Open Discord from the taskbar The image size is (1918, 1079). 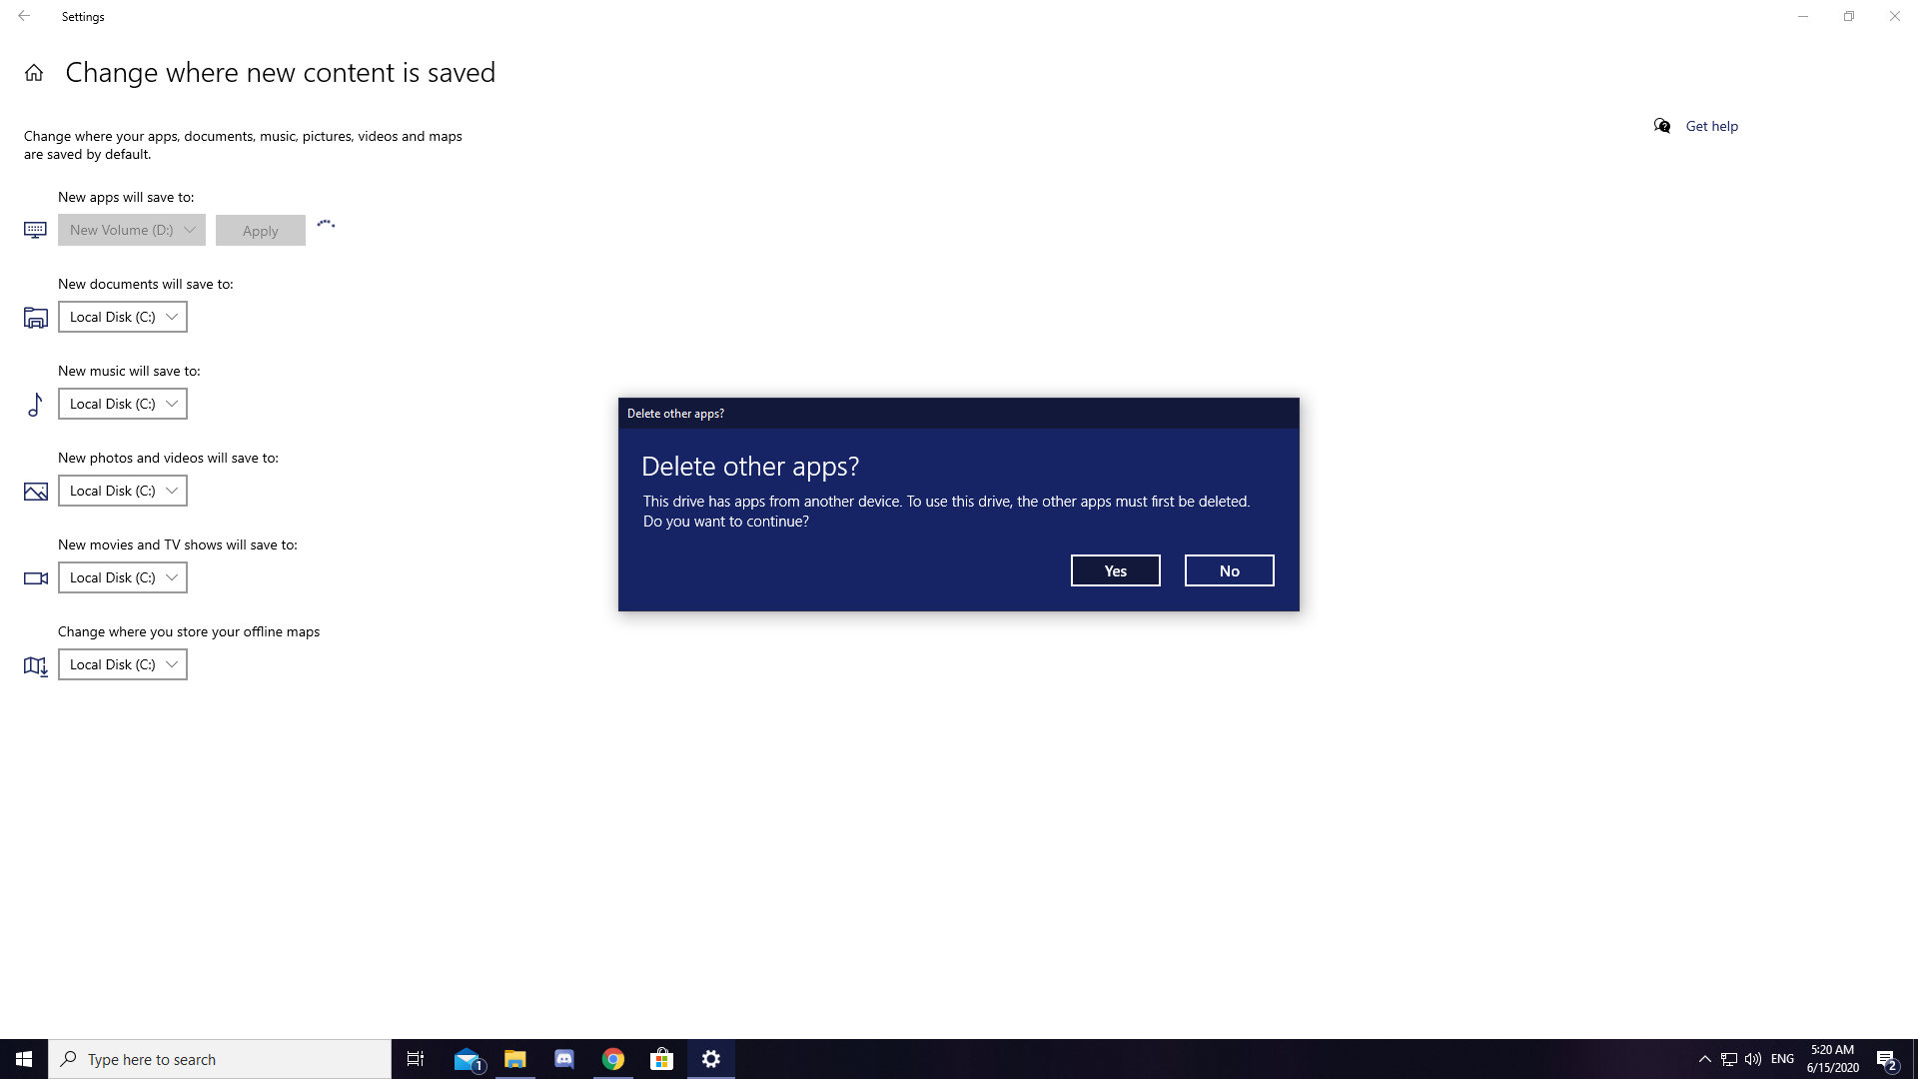563,1059
